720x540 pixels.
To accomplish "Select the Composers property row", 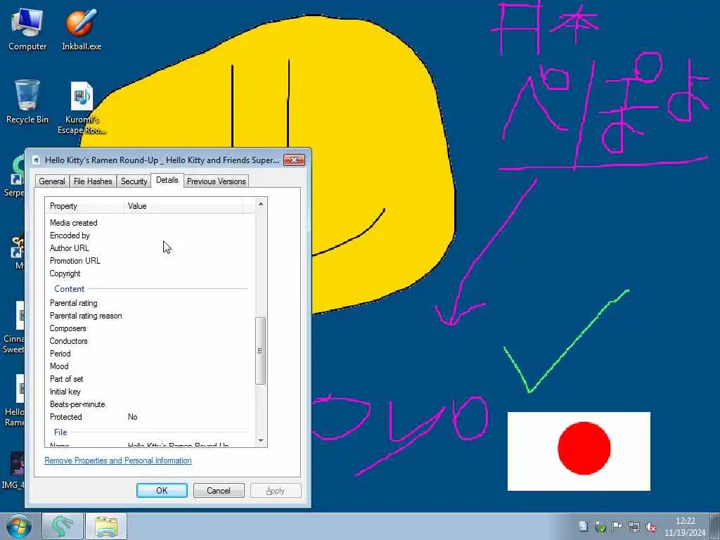I will point(150,328).
